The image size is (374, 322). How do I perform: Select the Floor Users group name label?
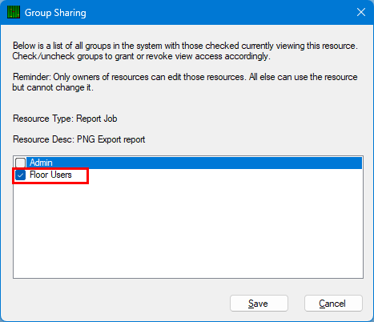[x=50, y=175]
